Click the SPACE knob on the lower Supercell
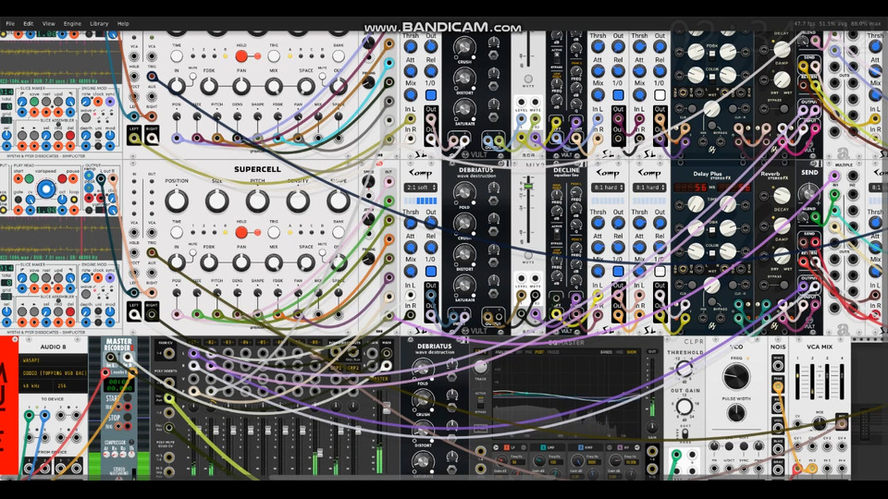 point(306,262)
